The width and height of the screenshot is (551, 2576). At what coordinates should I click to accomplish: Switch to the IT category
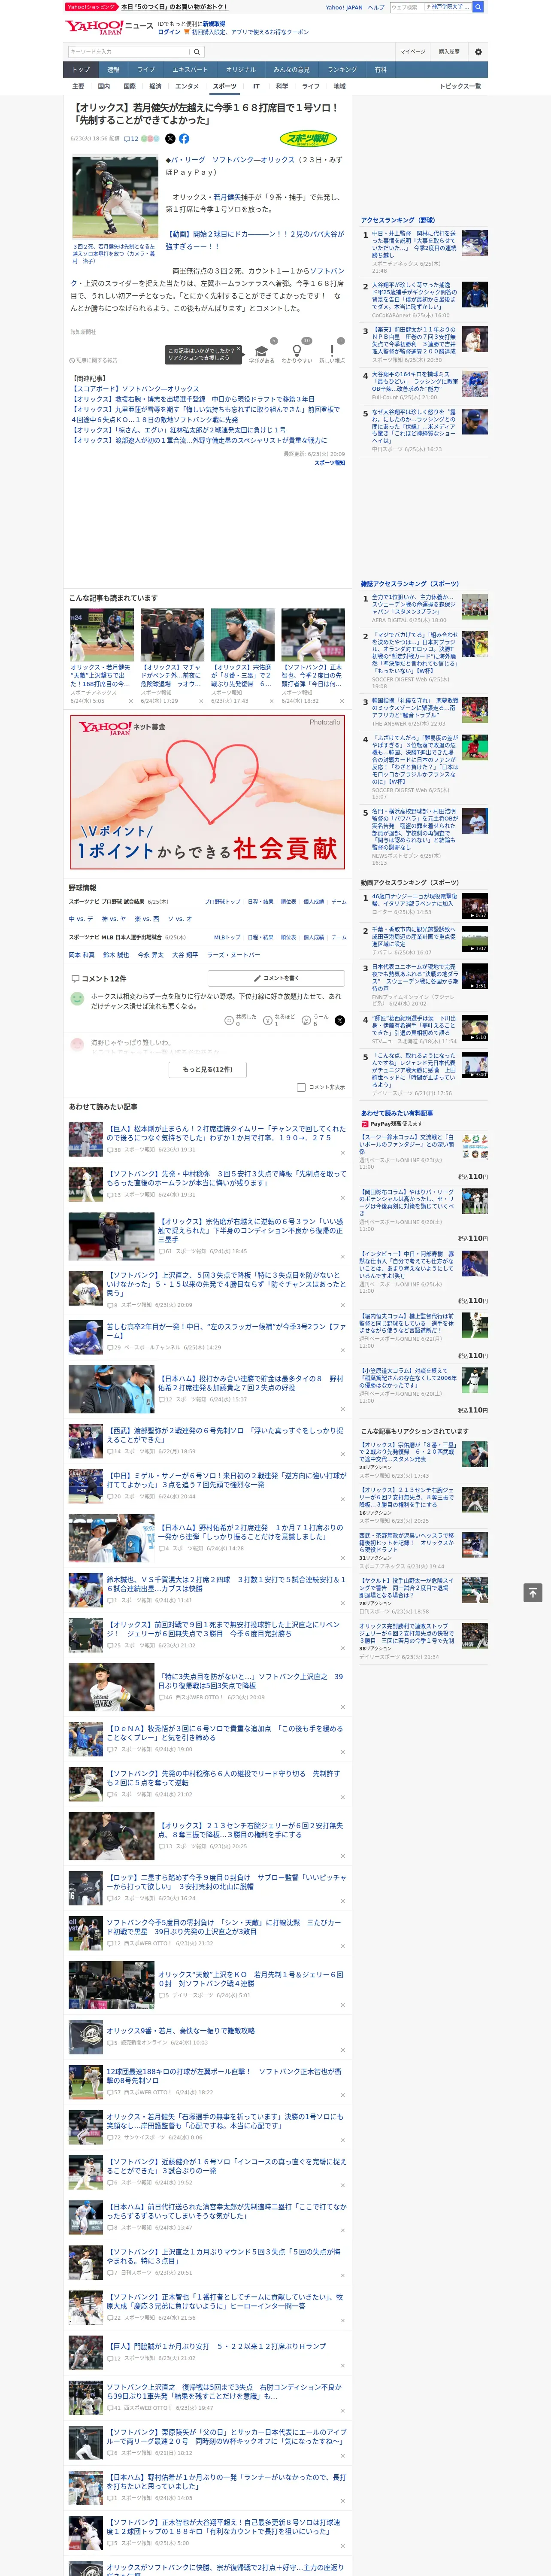(256, 86)
